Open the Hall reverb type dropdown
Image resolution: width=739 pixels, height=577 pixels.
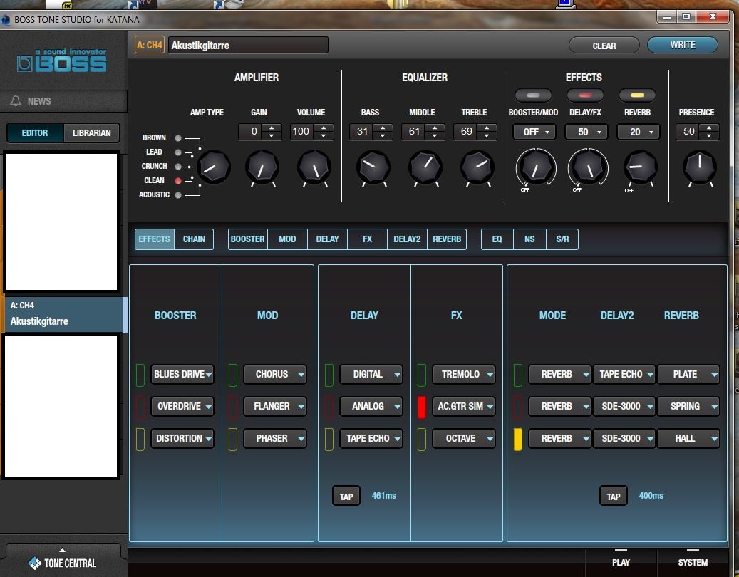point(688,439)
